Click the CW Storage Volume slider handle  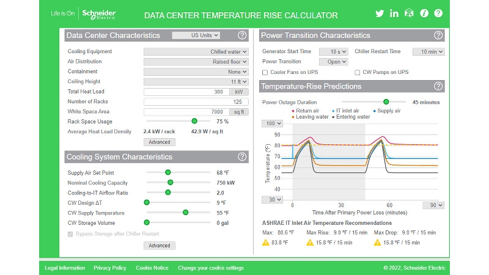pyautogui.click(x=147, y=222)
